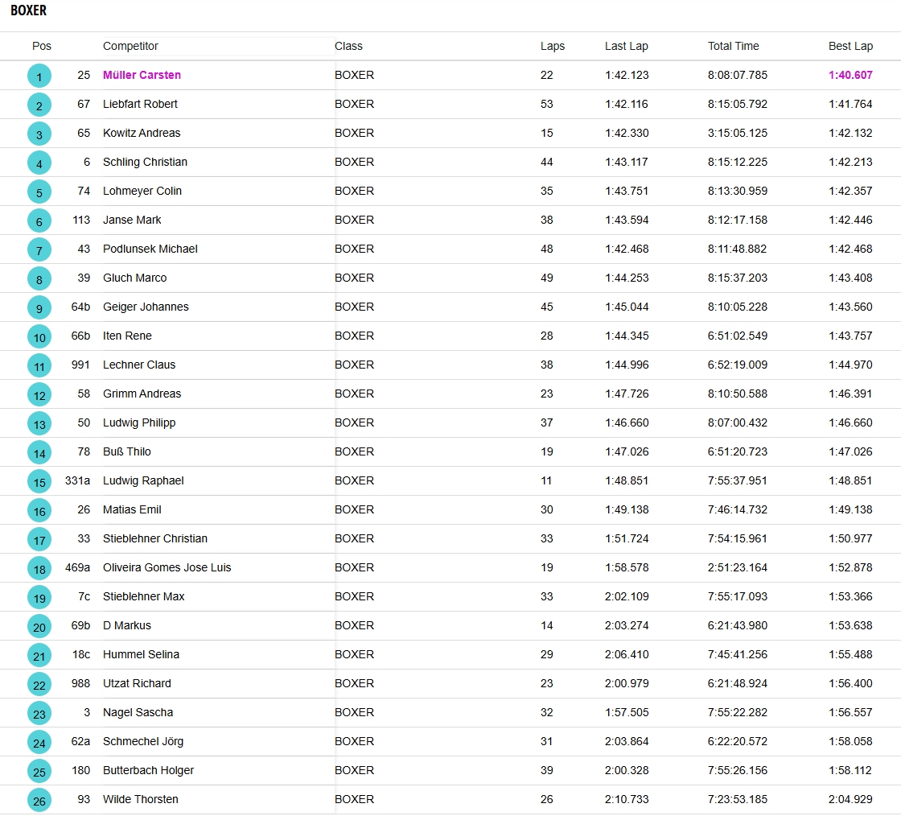Viewport: 901px width, 816px height.
Task: Open the Hummel Selina entry
Action: pyautogui.click(x=141, y=654)
